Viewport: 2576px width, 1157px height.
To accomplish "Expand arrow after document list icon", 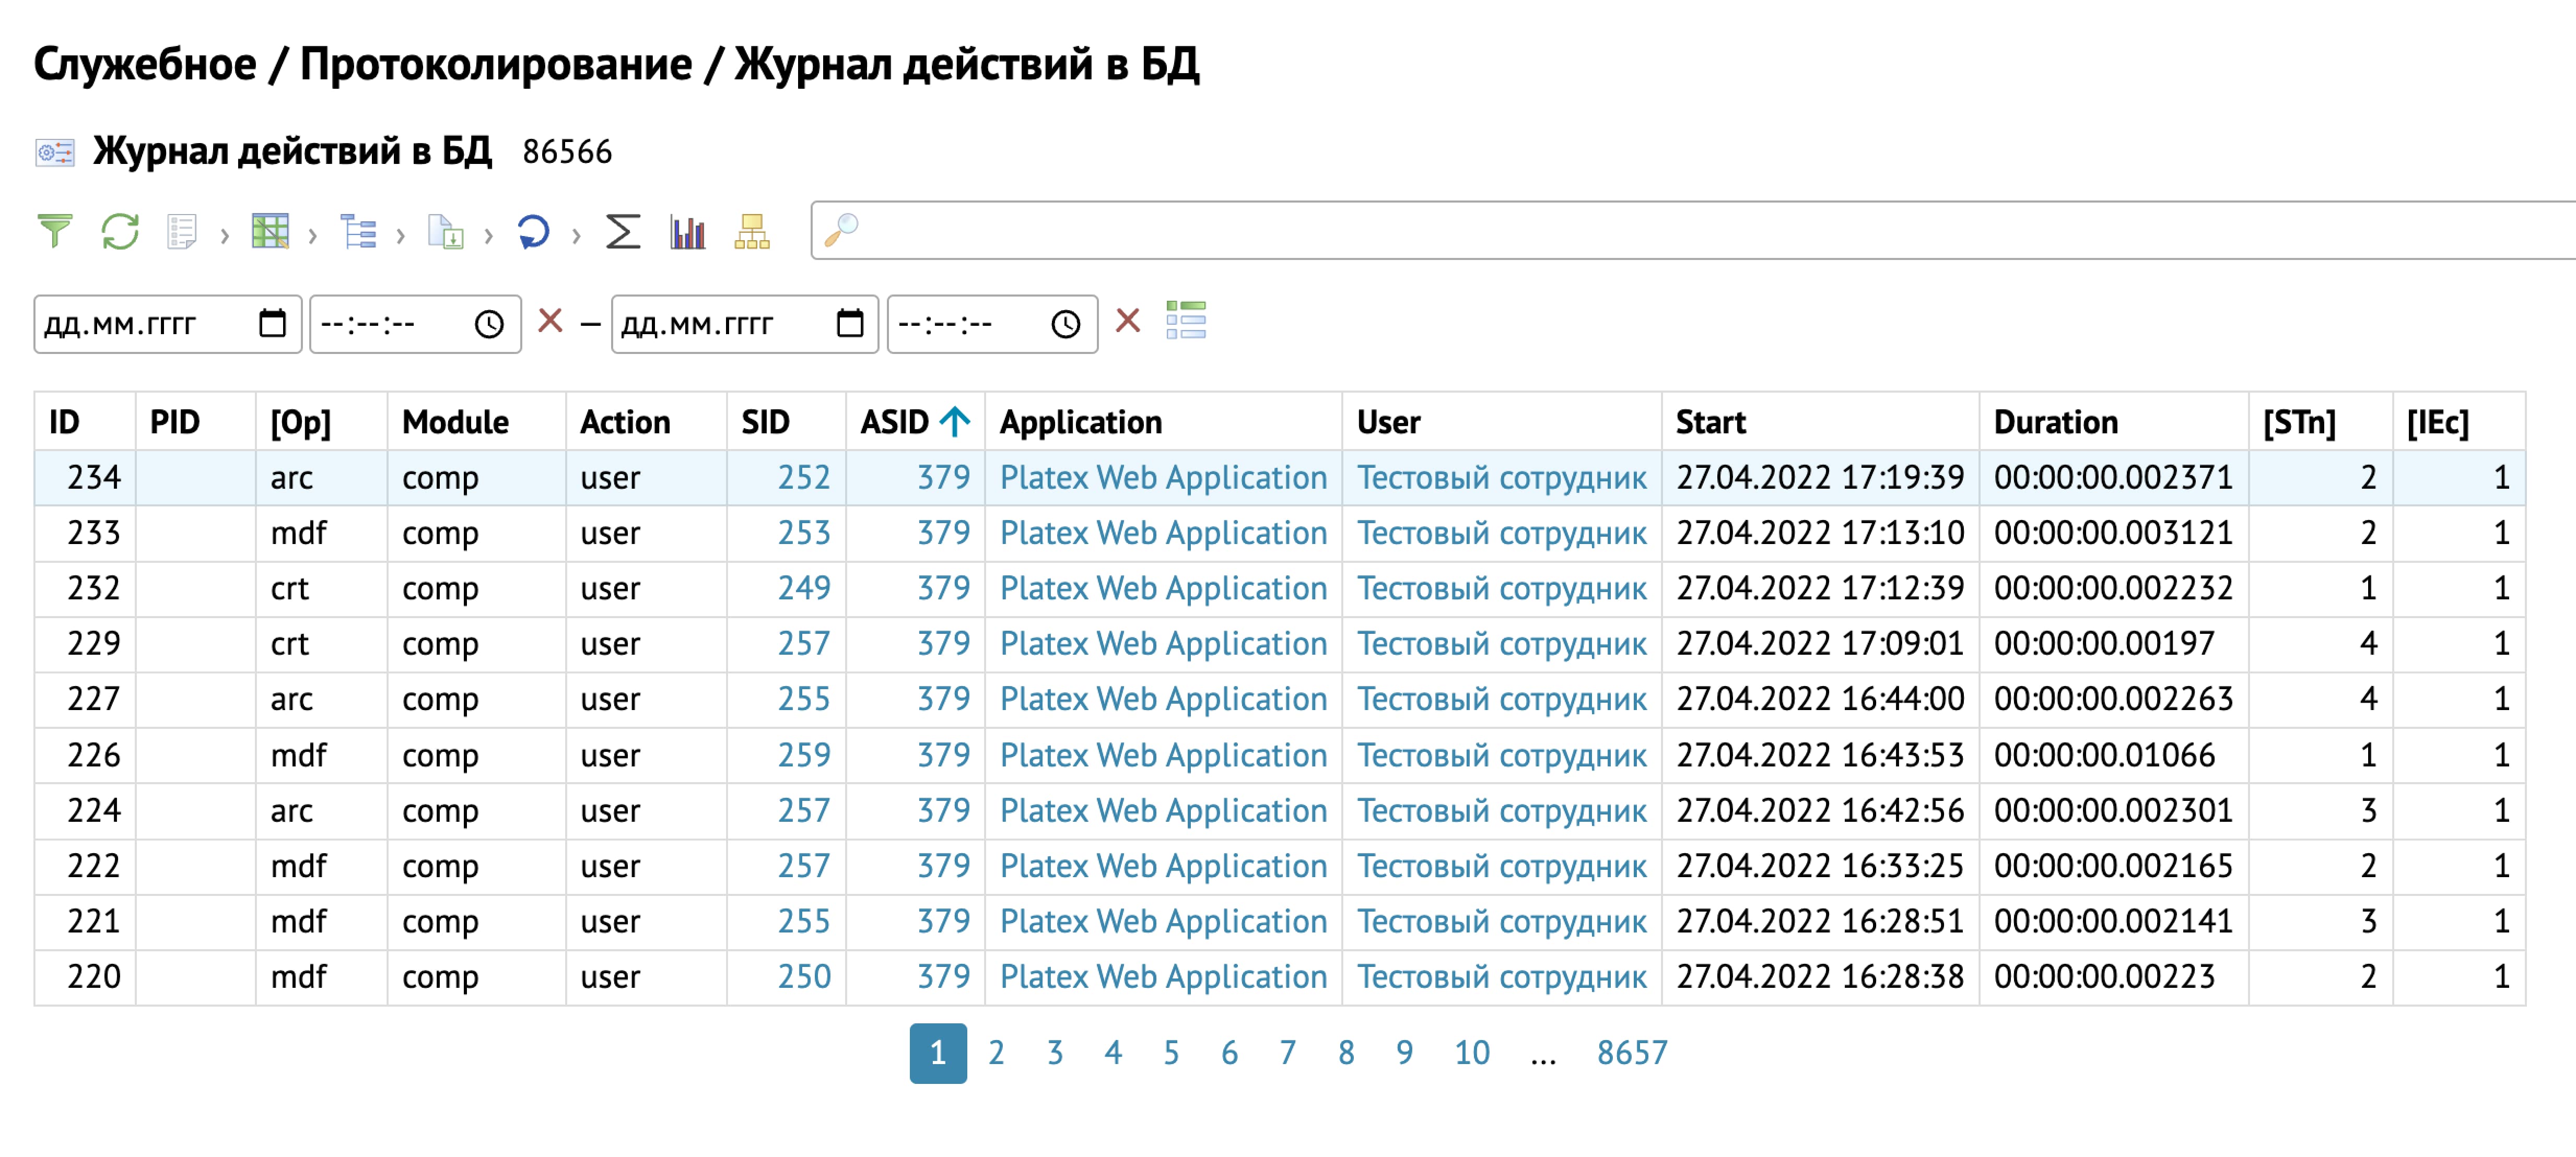I will [225, 236].
